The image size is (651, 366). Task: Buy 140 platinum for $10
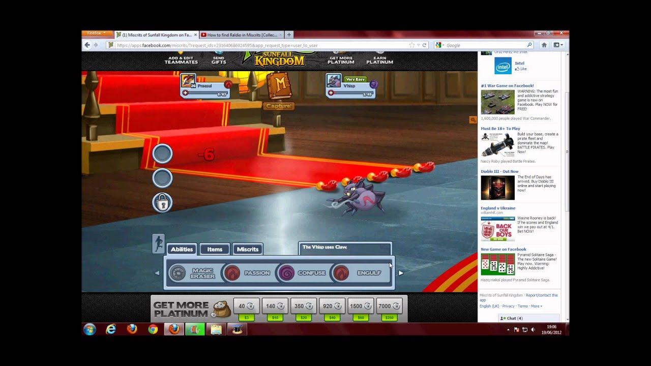click(x=275, y=310)
